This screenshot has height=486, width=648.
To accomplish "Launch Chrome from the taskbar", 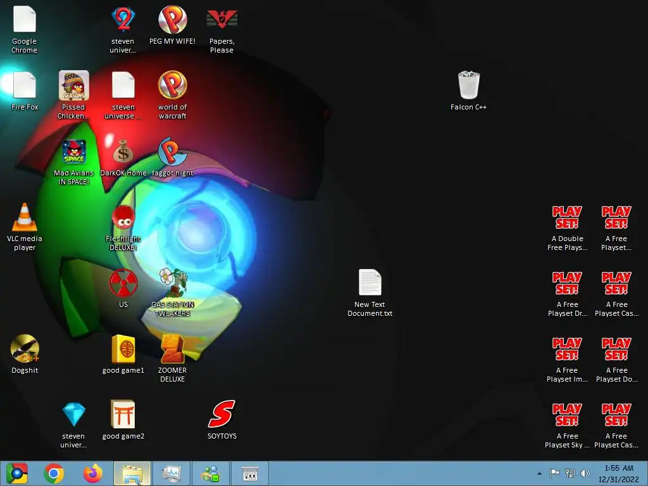I will [54, 473].
